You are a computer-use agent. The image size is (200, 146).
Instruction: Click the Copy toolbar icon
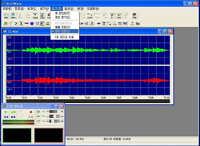[35, 16]
